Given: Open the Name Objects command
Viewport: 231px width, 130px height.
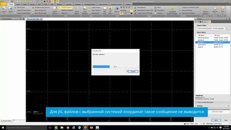Looking at the screenshot, I should [x=77, y=10].
